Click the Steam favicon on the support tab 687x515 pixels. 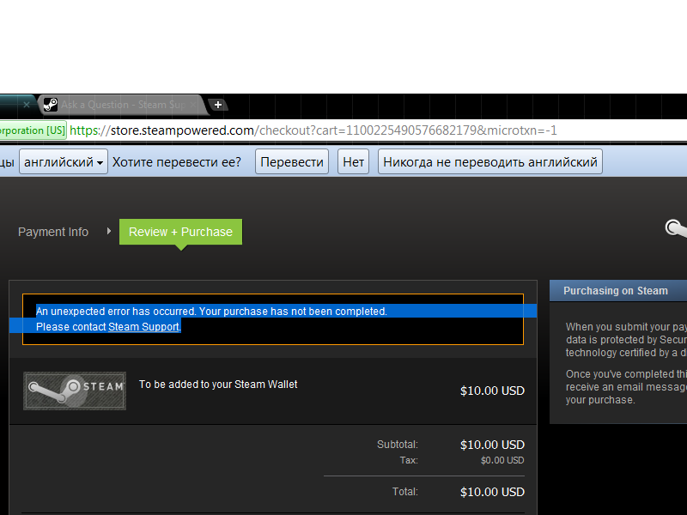click(51, 105)
